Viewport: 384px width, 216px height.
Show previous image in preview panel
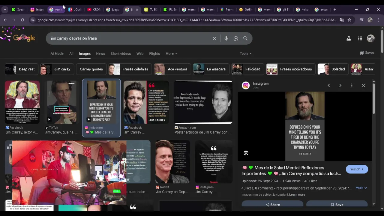tap(329, 85)
